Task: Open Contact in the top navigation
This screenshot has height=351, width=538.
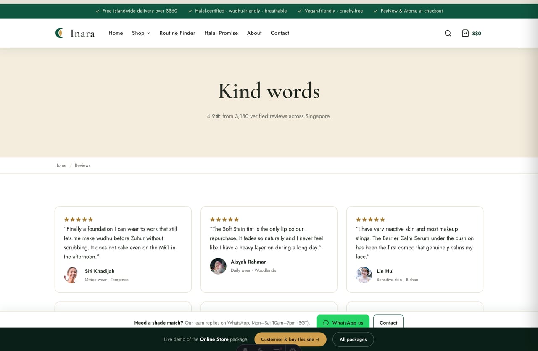Action: [280, 33]
